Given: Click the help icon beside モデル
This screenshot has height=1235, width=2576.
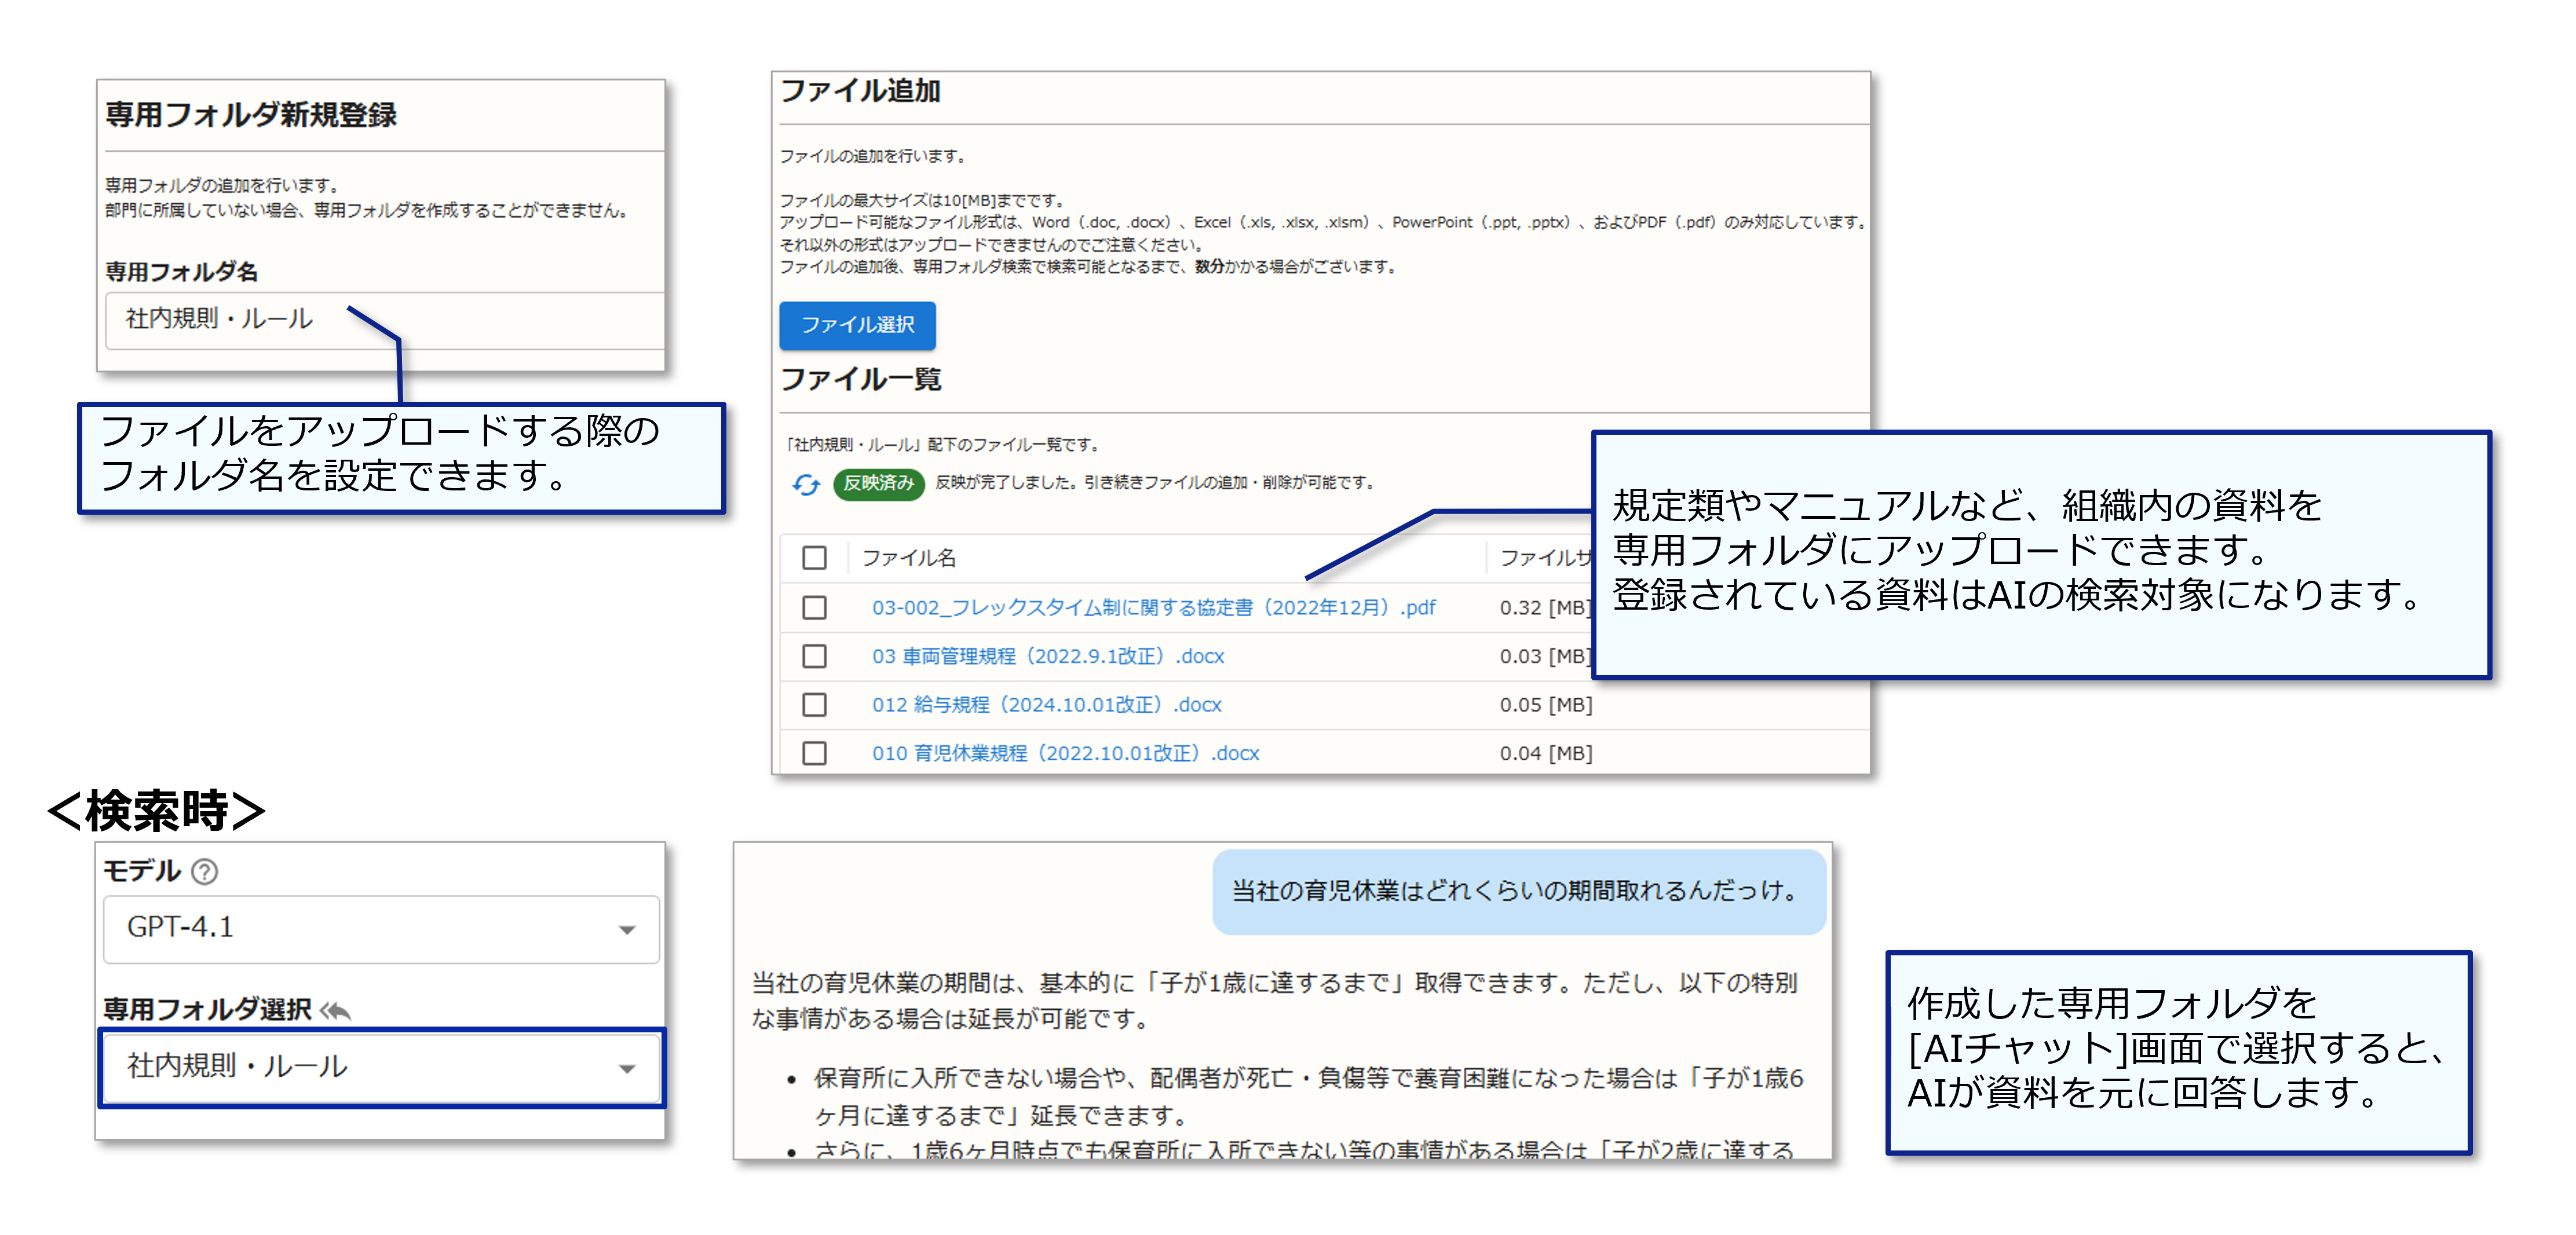Looking at the screenshot, I should (204, 873).
